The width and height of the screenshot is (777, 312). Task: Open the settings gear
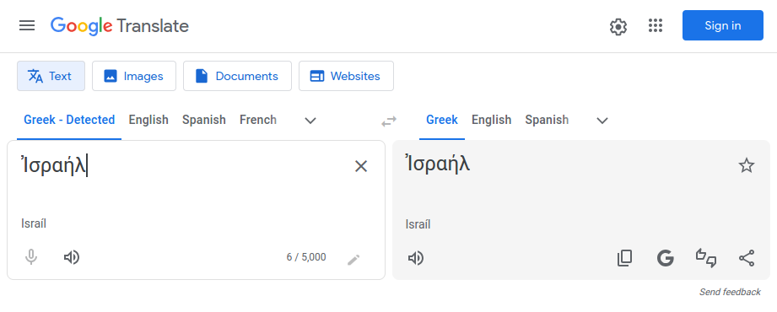pyautogui.click(x=618, y=26)
